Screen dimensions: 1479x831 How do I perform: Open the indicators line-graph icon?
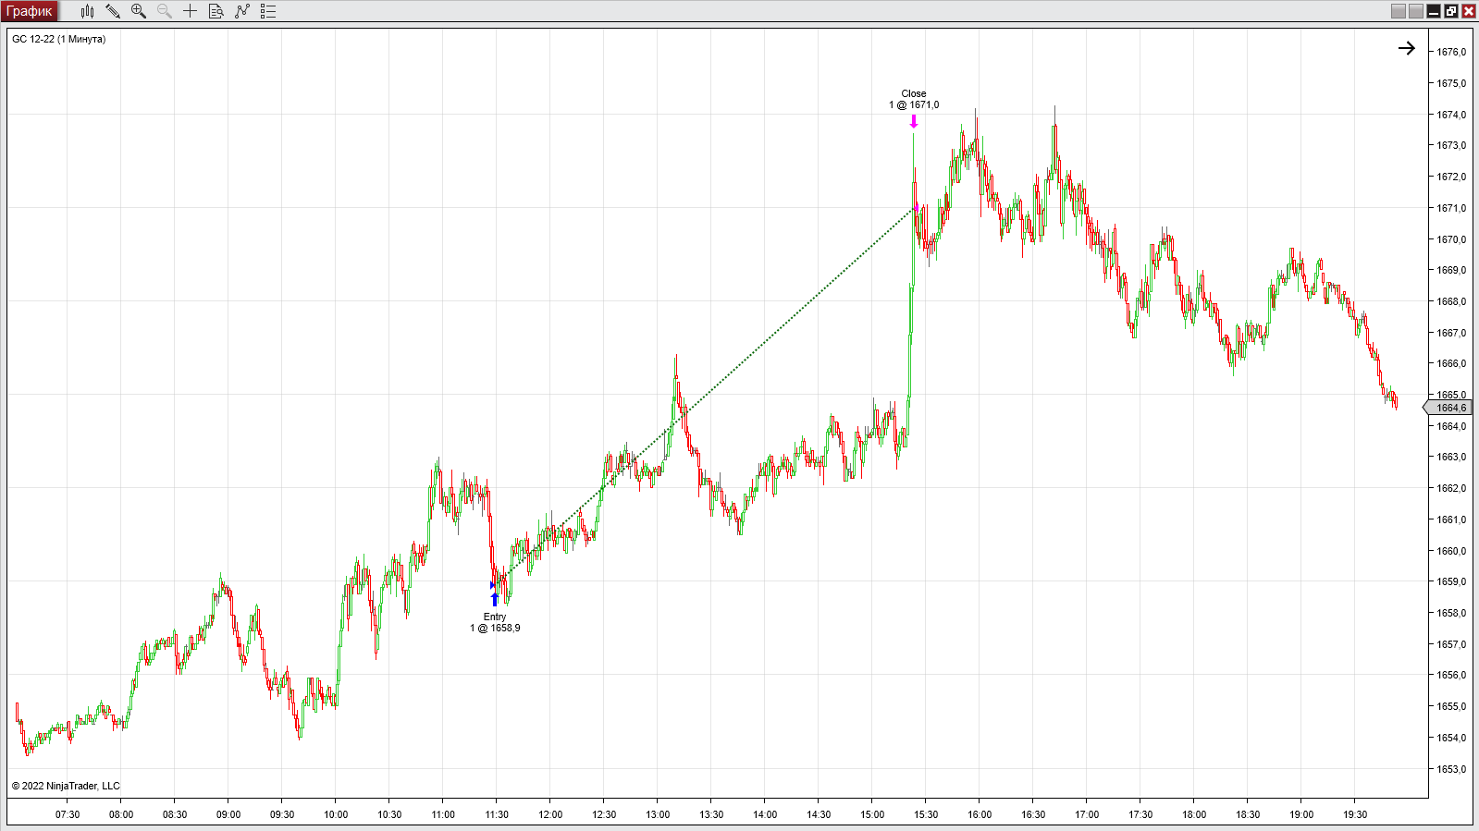pyautogui.click(x=242, y=11)
